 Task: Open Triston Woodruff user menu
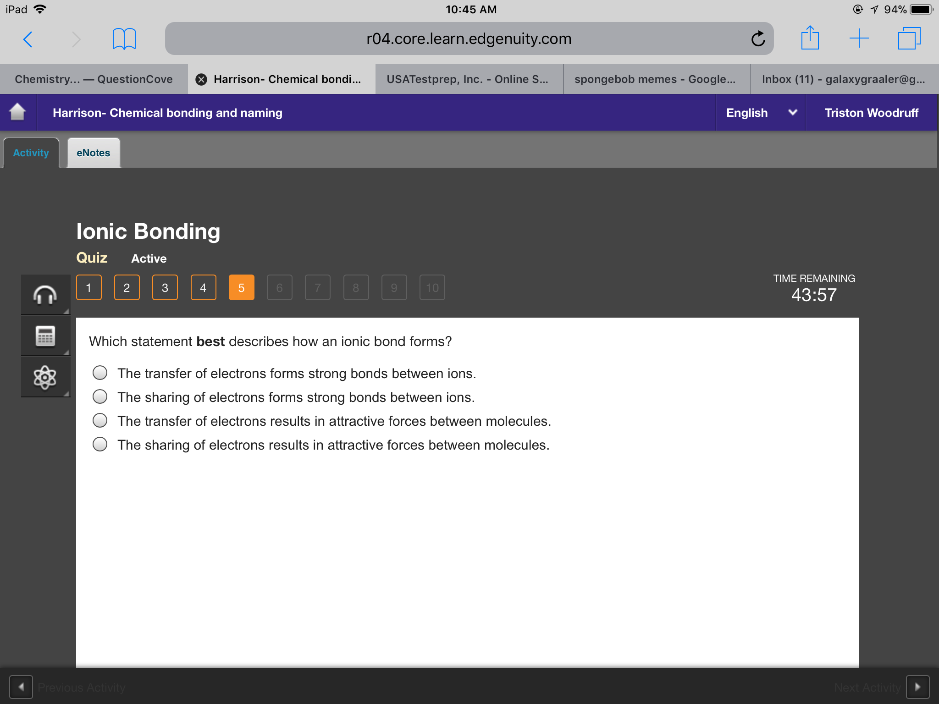[871, 113]
